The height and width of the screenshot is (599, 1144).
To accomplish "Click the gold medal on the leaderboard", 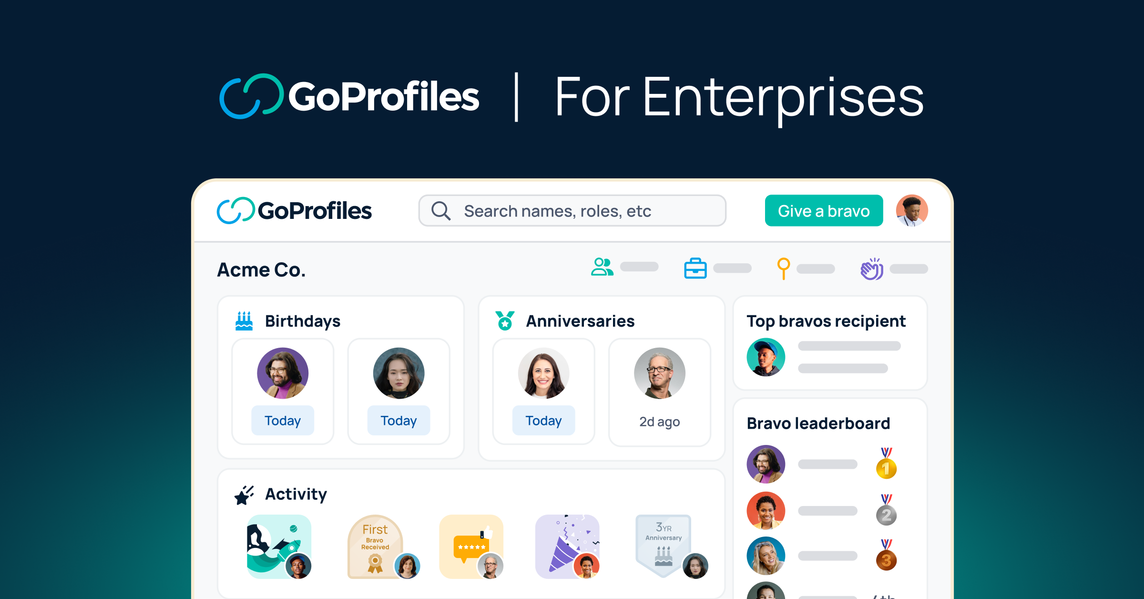I will (886, 467).
